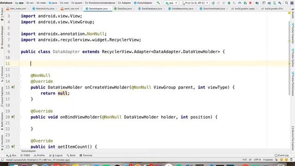Image resolution: width=295 pixels, height=166 pixels.
Task: Change the UTF-8 file encoding setting
Action: [257, 160]
